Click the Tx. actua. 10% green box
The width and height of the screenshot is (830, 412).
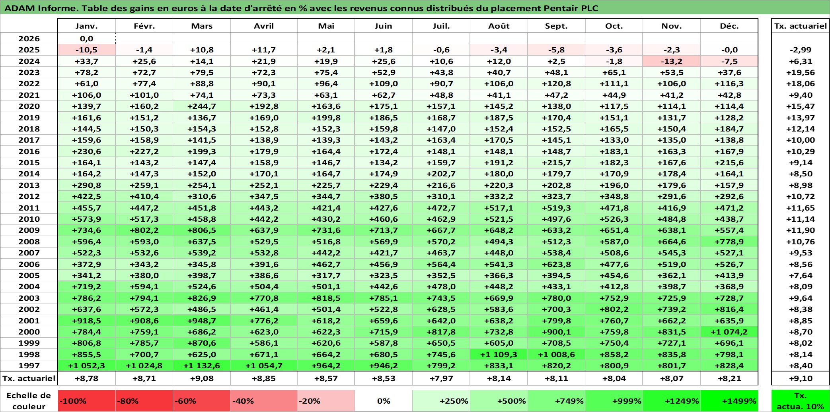click(x=800, y=401)
